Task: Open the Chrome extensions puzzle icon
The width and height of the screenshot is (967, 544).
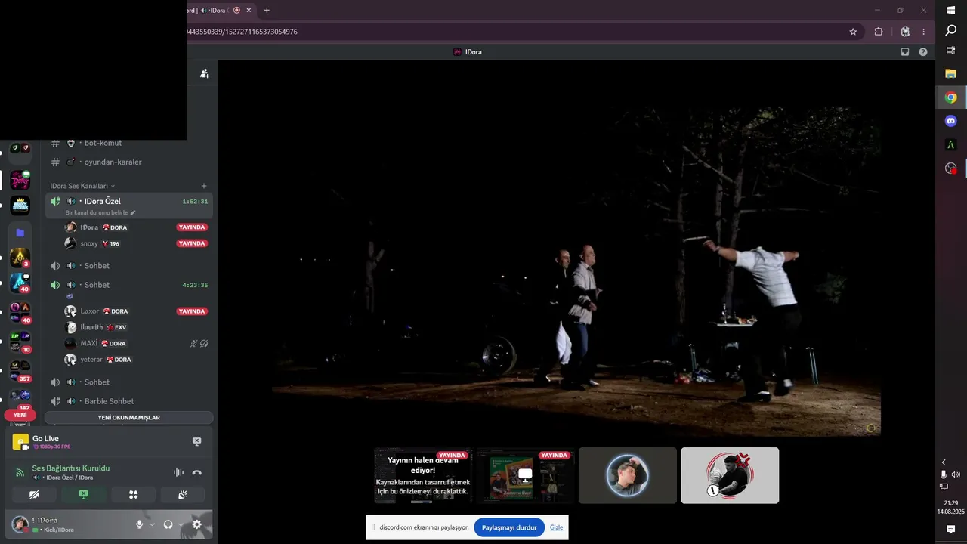Action: coord(879,32)
